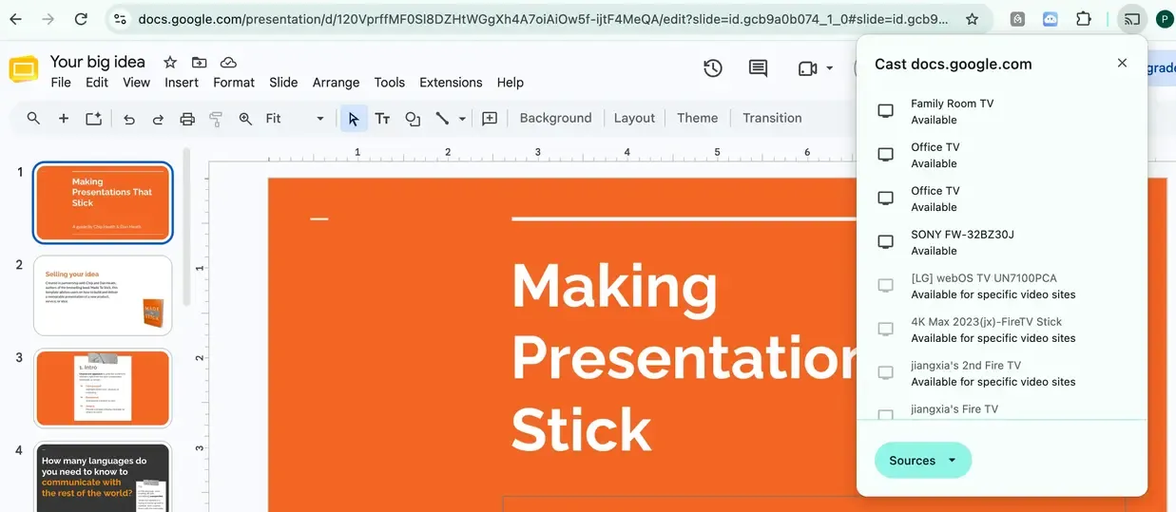1176x512 pixels.
Task: Open the Fit zoom dropdown
Action: click(x=296, y=119)
